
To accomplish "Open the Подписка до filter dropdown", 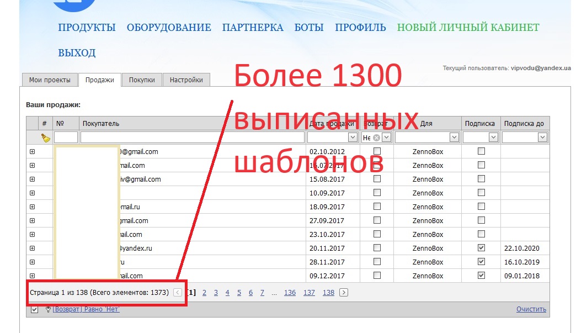I will tap(542, 138).
